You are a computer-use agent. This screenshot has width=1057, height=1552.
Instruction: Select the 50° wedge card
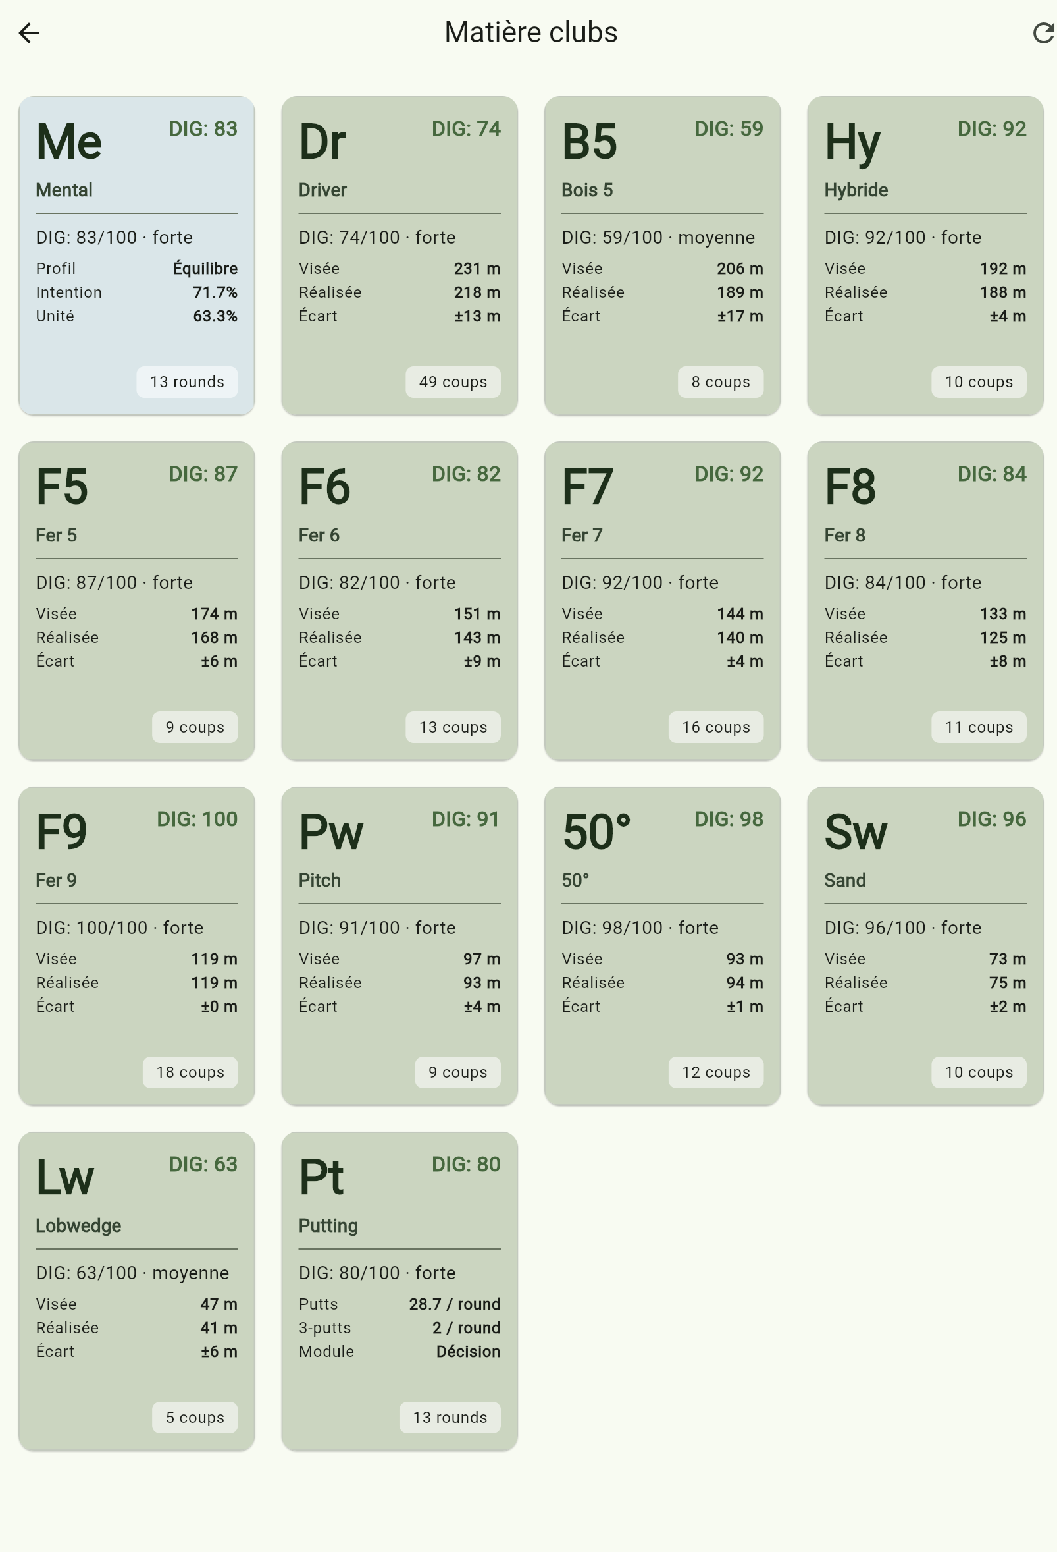663,947
